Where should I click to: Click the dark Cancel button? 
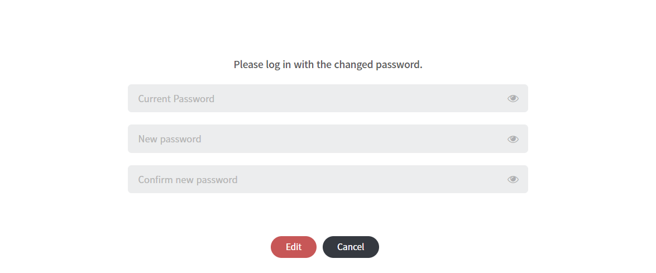click(351, 247)
